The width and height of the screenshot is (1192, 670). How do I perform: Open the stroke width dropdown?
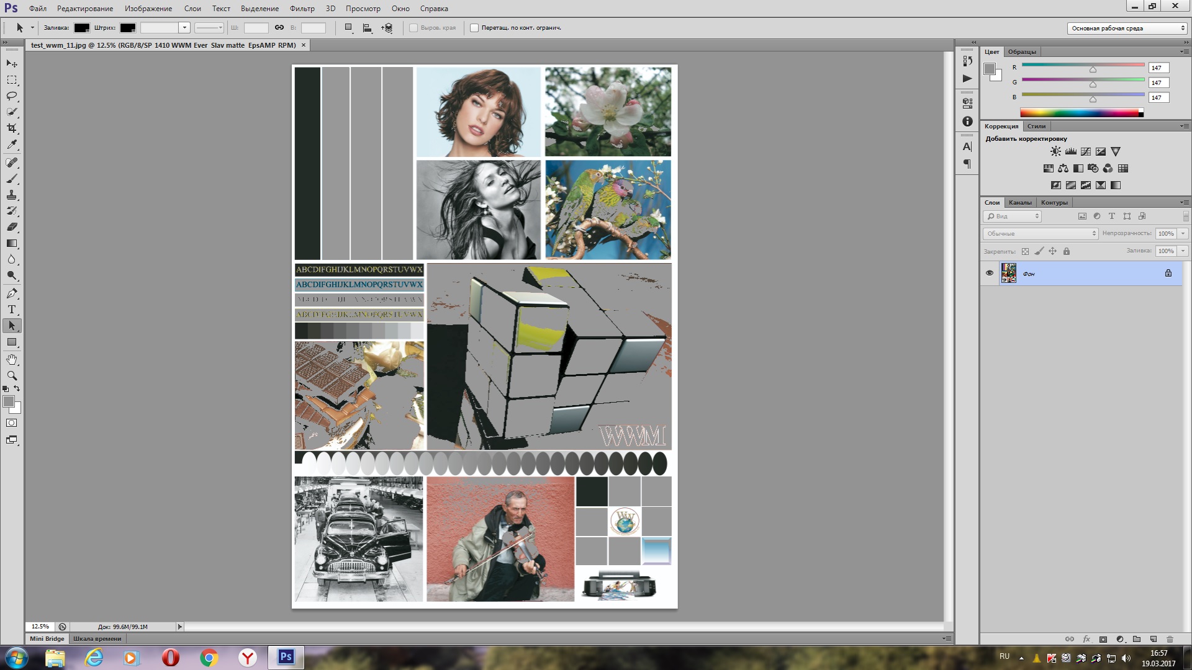[x=184, y=28]
